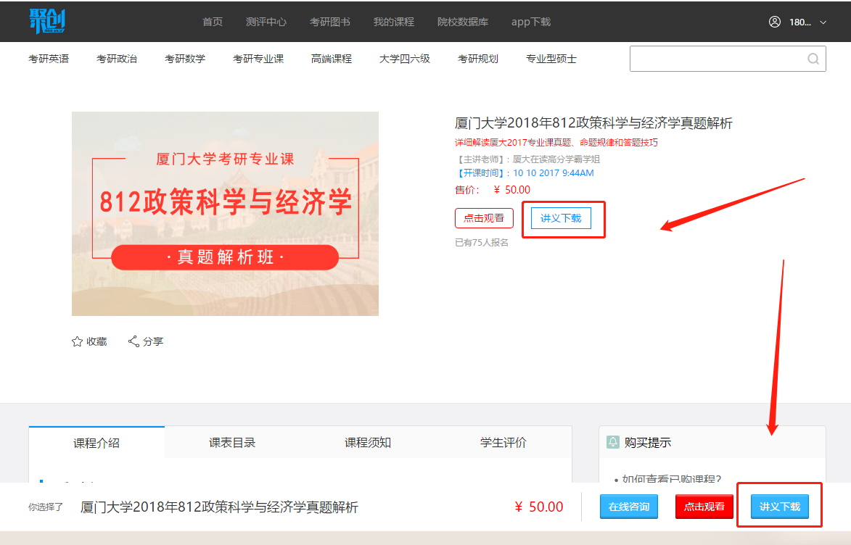Switch to the 课程须知 tab
This screenshot has width=851, height=545.
tap(368, 443)
